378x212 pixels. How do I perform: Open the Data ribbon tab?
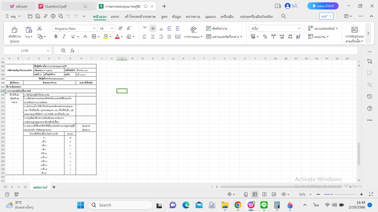[x=176, y=16]
